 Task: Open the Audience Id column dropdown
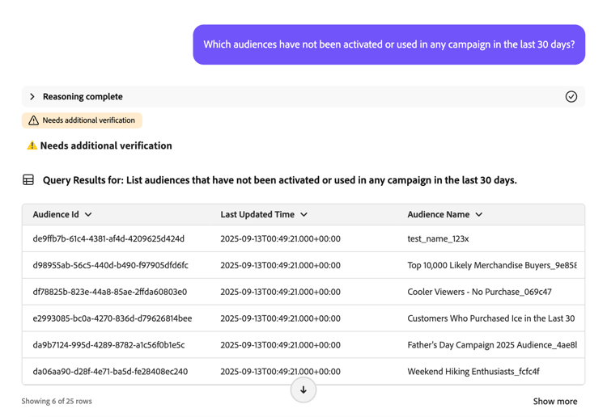tap(88, 215)
